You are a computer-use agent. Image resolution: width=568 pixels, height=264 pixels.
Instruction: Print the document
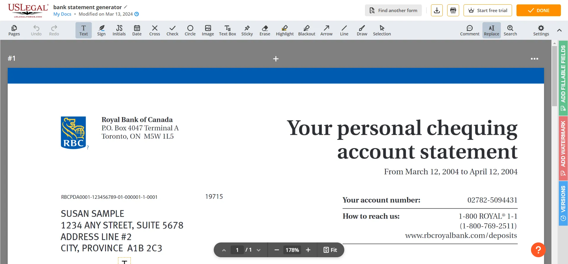[x=453, y=10]
